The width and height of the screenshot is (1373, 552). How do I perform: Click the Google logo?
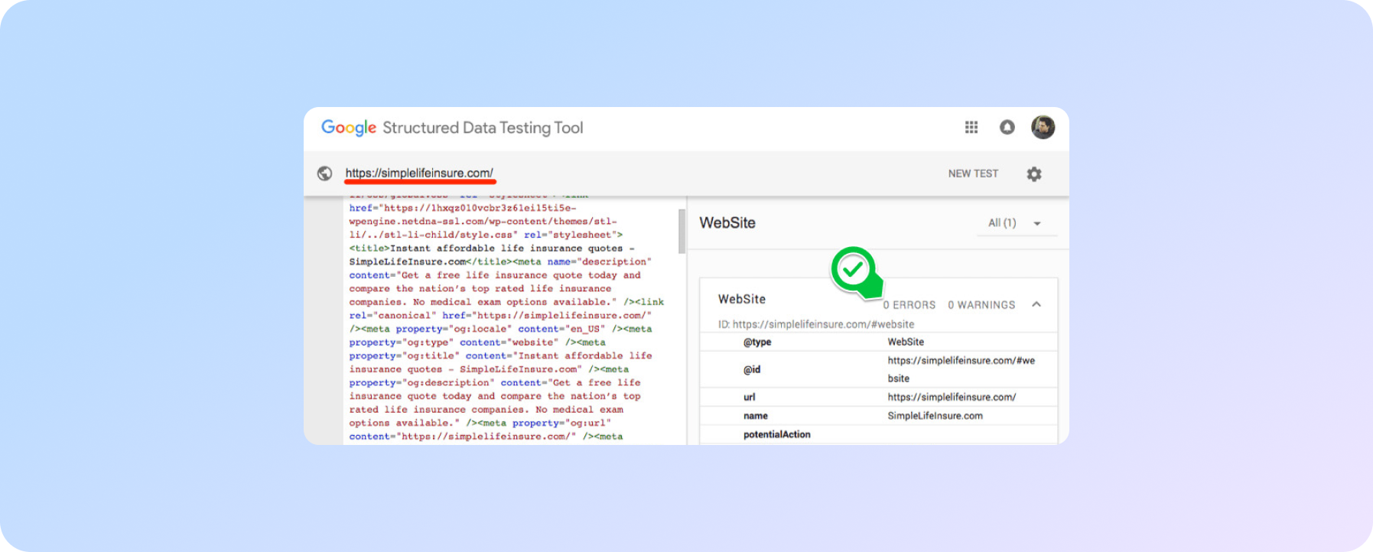(x=348, y=128)
